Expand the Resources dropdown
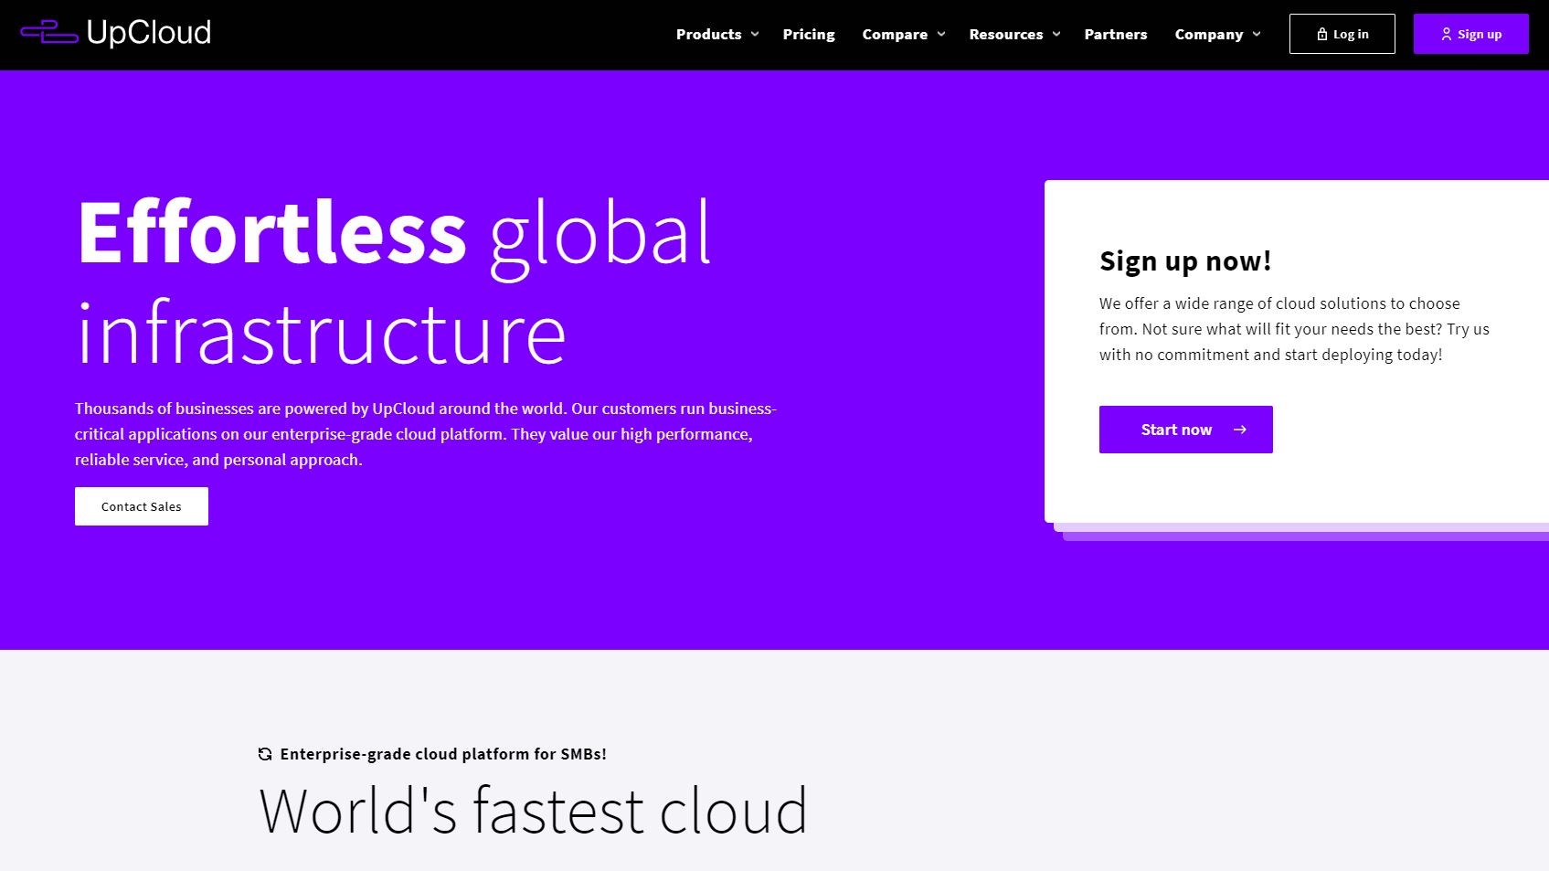The image size is (1549, 871). pos(1013,34)
